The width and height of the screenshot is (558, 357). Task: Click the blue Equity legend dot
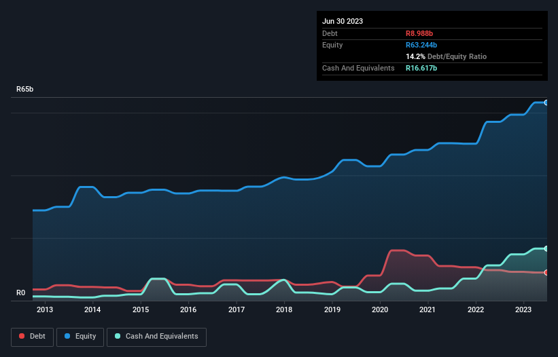pos(68,337)
